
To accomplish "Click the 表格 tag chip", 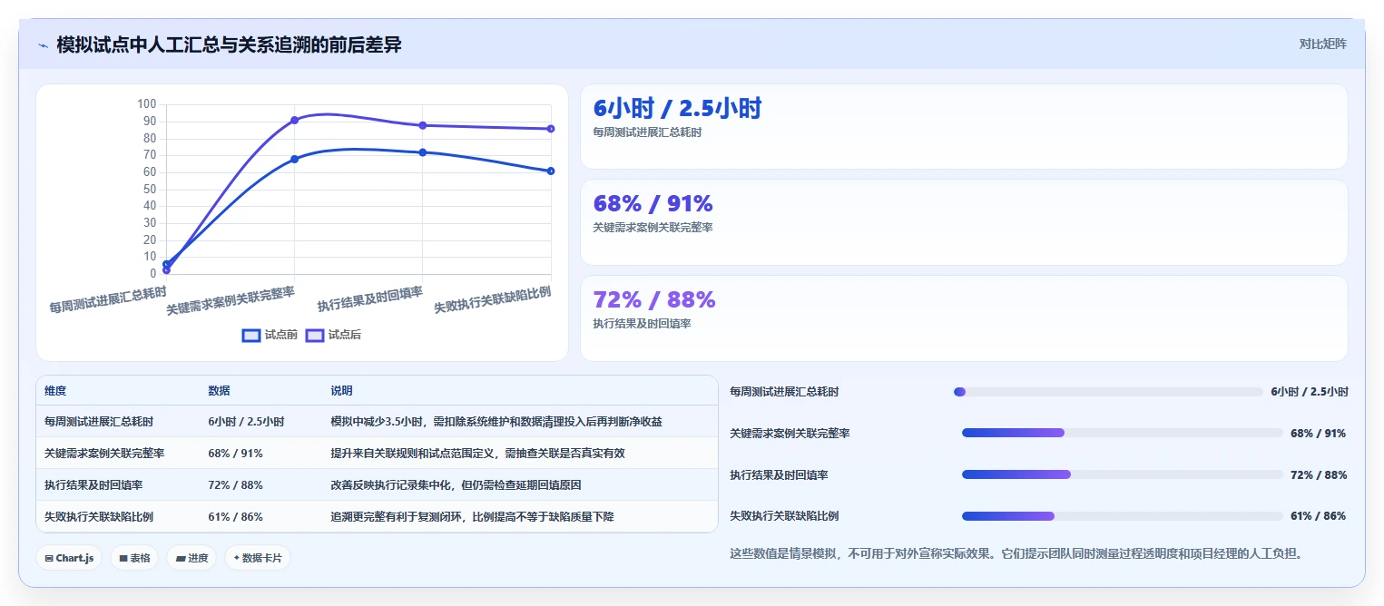I will tap(134, 558).
